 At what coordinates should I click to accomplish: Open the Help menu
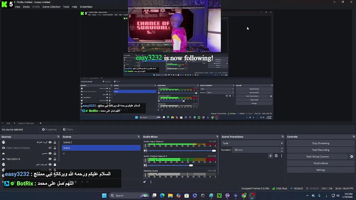click(x=75, y=7)
